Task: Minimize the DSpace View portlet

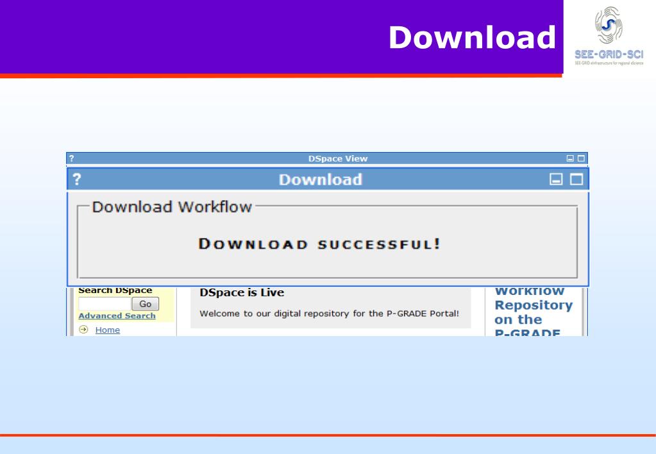Action: pyautogui.click(x=570, y=158)
